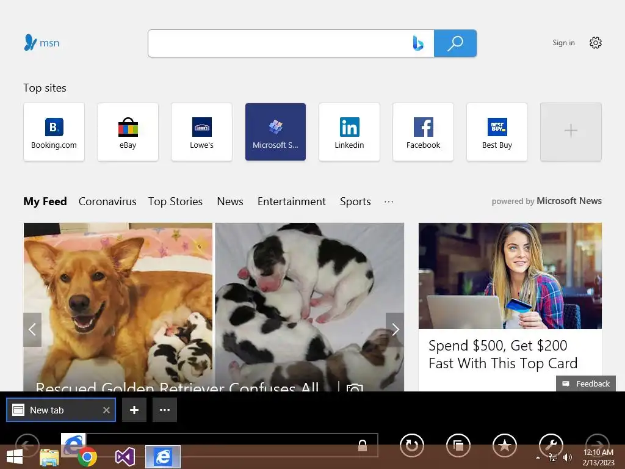Click the 'Top sites' heading text
625x469 pixels.
[x=45, y=88]
